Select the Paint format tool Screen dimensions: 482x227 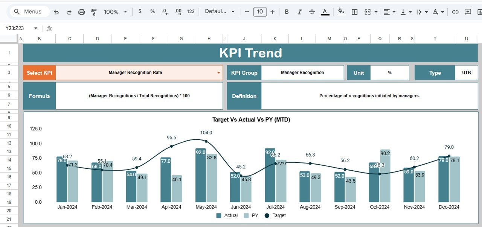click(94, 12)
